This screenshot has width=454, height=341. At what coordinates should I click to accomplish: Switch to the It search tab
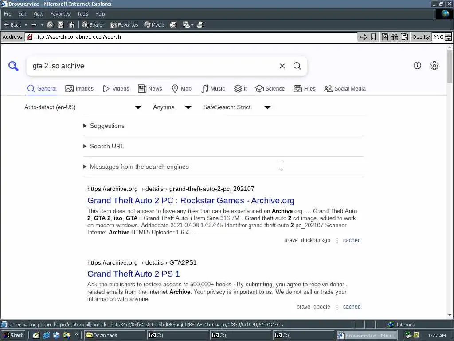pyautogui.click(x=240, y=89)
